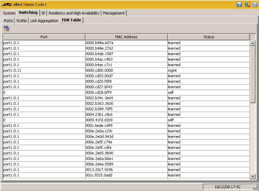Select the row with MAC 0000.cd00.0000
Screen dimensions: 259x191
click(x=126, y=70)
